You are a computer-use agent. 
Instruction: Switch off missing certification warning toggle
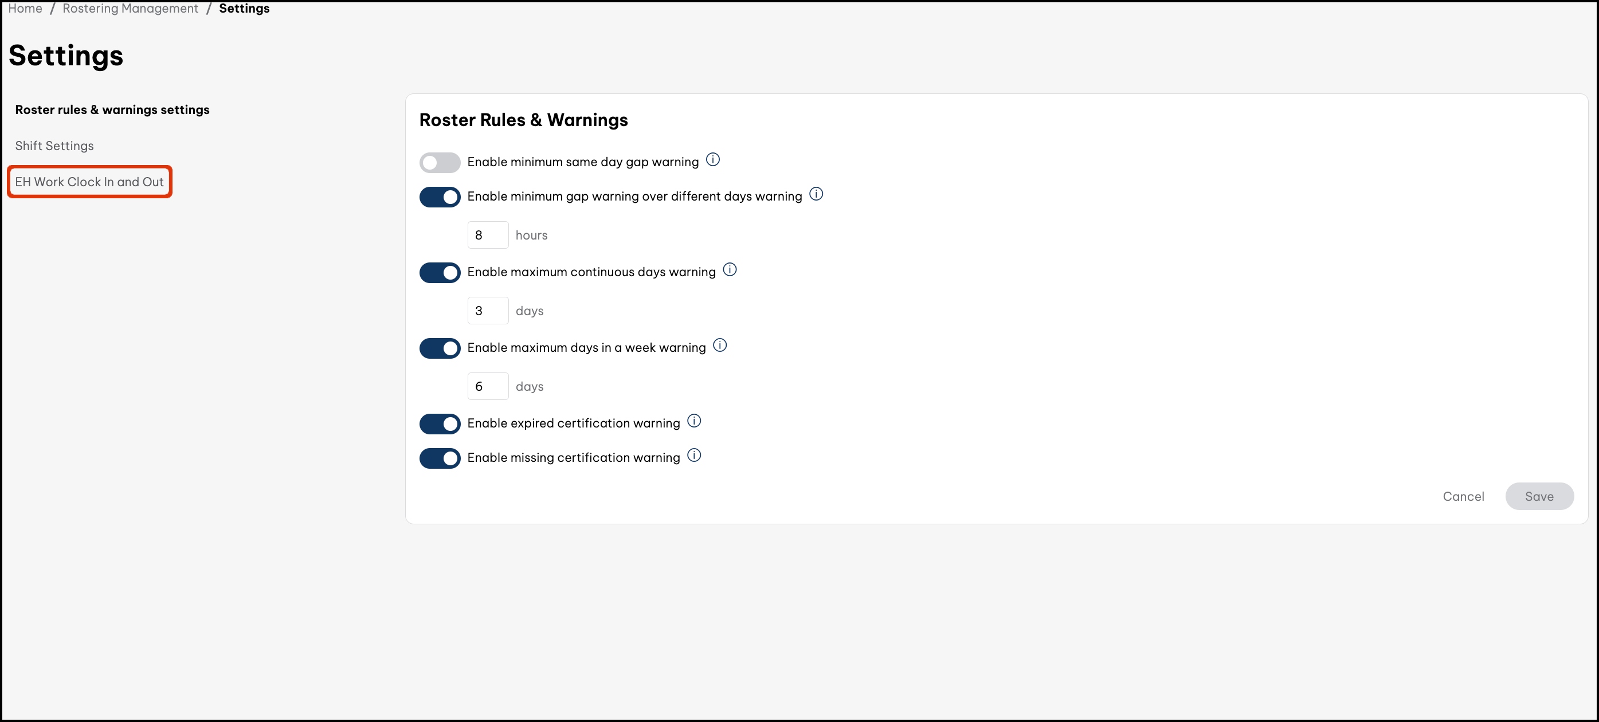pyautogui.click(x=440, y=458)
